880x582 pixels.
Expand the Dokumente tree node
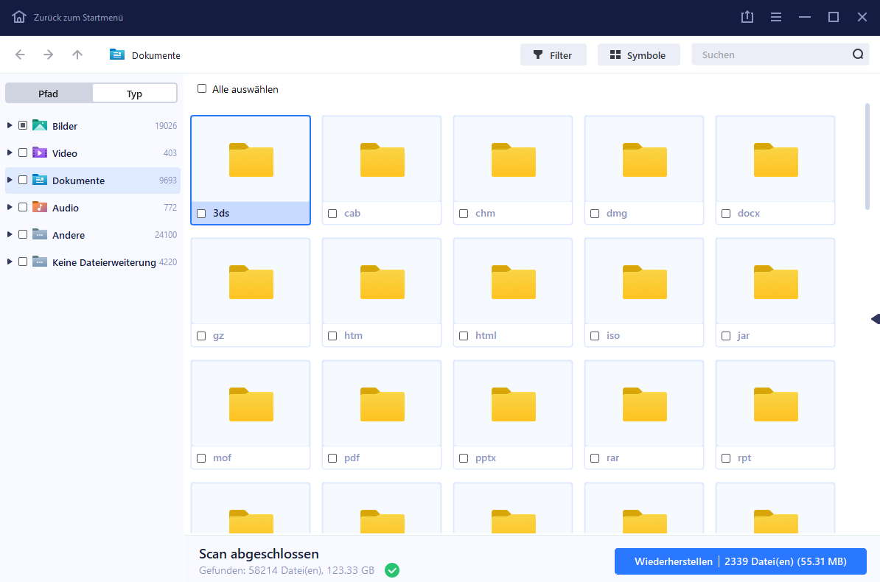tap(10, 180)
